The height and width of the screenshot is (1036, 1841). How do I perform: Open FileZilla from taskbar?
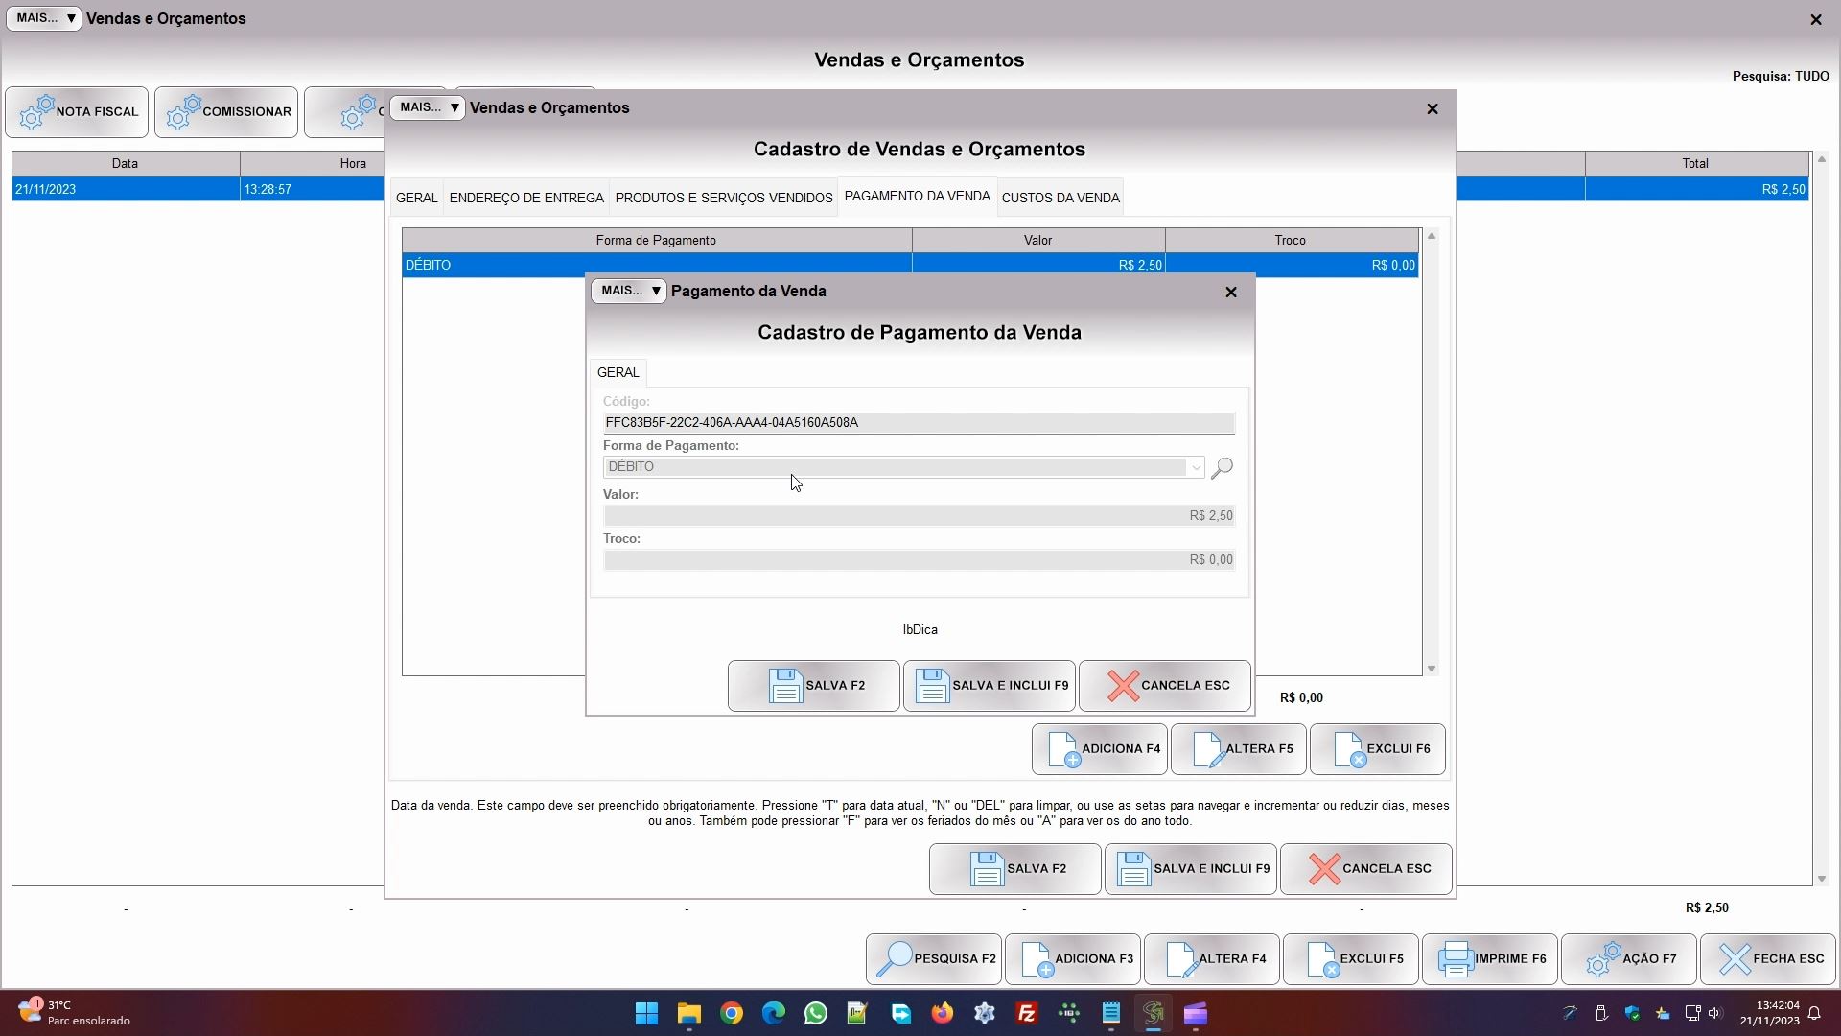tap(1027, 1014)
